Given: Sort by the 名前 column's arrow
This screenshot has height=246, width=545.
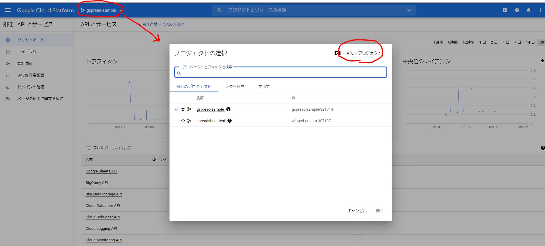Looking at the screenshot, I should [x=154, y=159].
